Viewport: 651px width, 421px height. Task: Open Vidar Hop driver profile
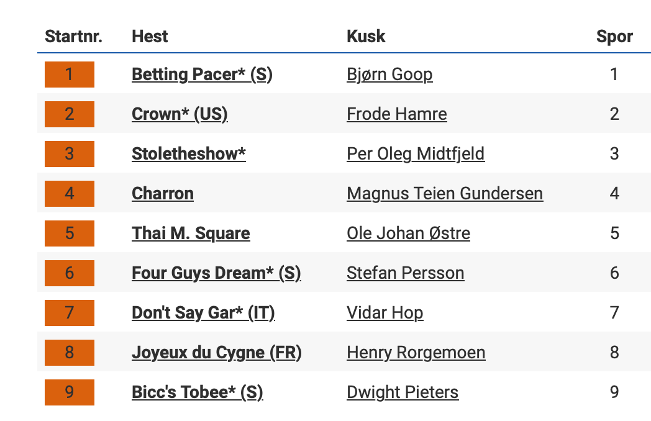point(385,313)
